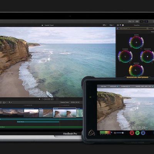Click the Master color wheel center puck

pyautogui.click(x=136, y=42)
